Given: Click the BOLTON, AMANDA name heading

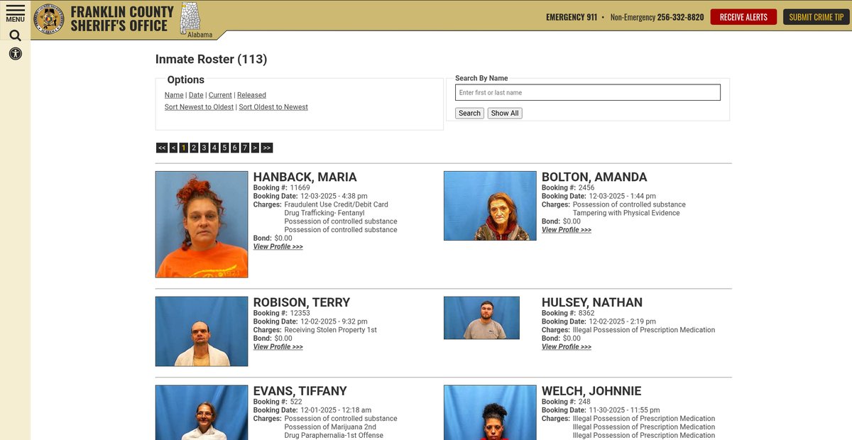Looking at the screenshot, I should point(594,177).
